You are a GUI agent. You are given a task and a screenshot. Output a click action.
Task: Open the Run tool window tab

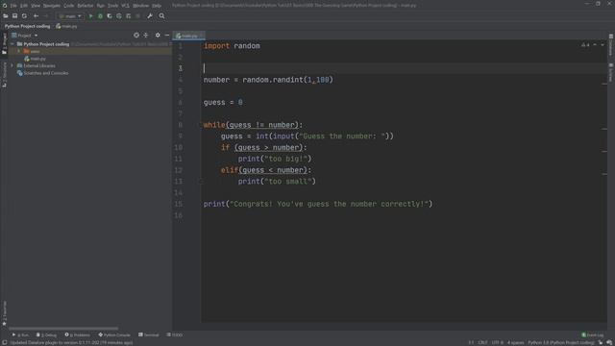20,334
